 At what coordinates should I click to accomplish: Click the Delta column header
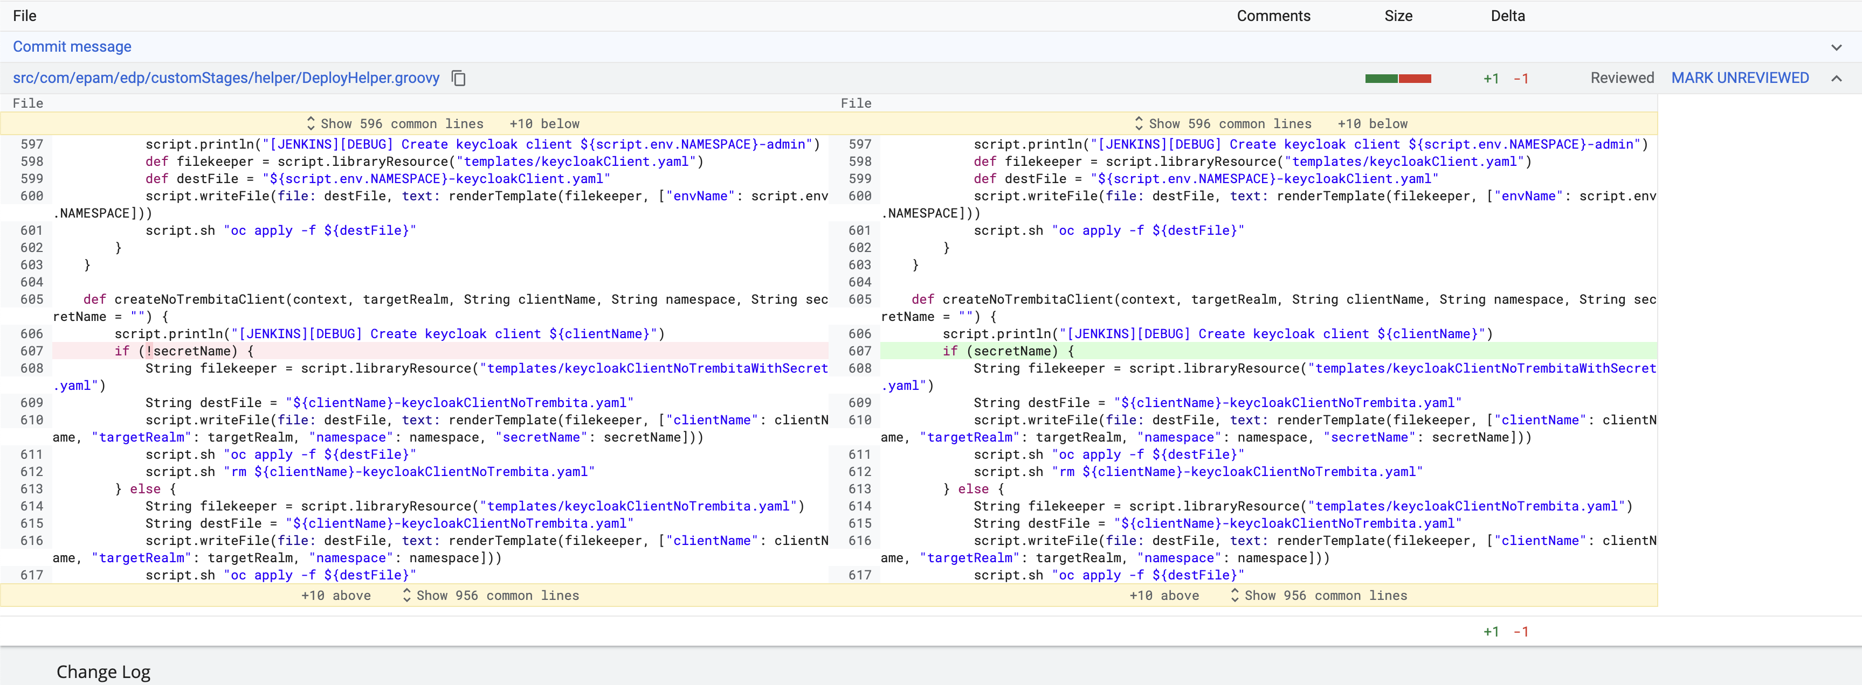[1508, 16]
